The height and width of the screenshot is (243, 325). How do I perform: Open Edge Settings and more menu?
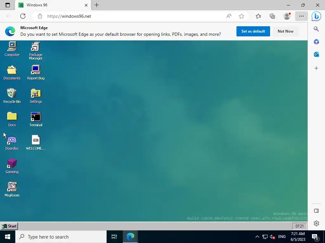point(302,16)
